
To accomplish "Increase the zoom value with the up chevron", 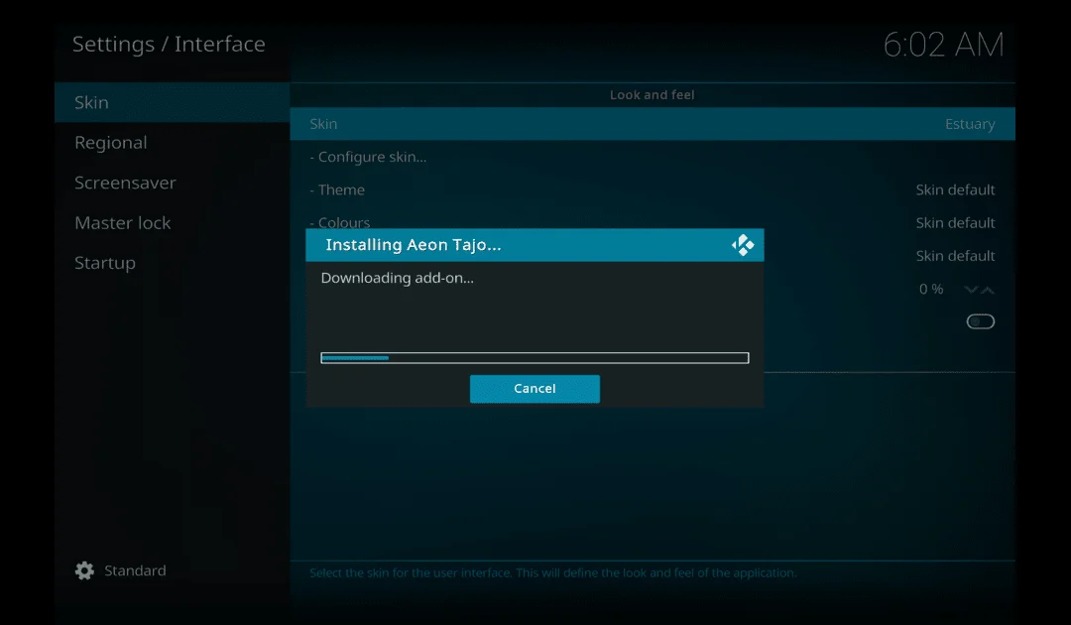I will click(989, 289).
